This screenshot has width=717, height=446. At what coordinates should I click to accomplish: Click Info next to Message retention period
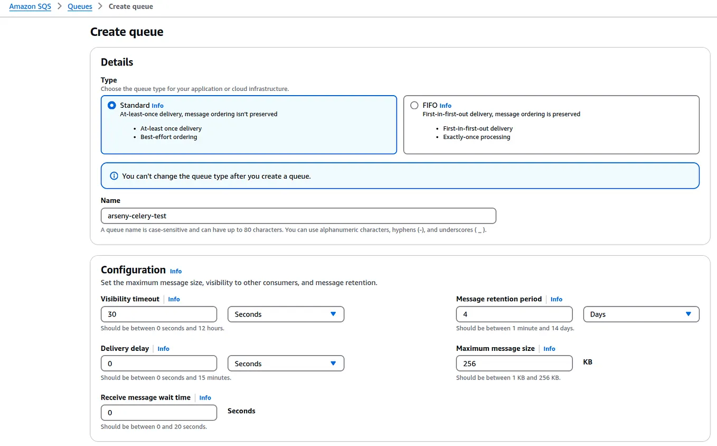point(556,299)
